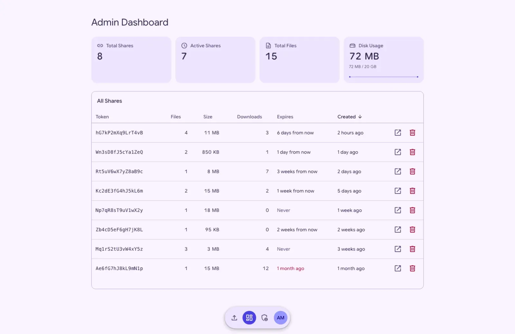The width and height of the screenshot is (515, 334).
Task: Click the 'All Shares' heading
Action: (x=110, y=101)
